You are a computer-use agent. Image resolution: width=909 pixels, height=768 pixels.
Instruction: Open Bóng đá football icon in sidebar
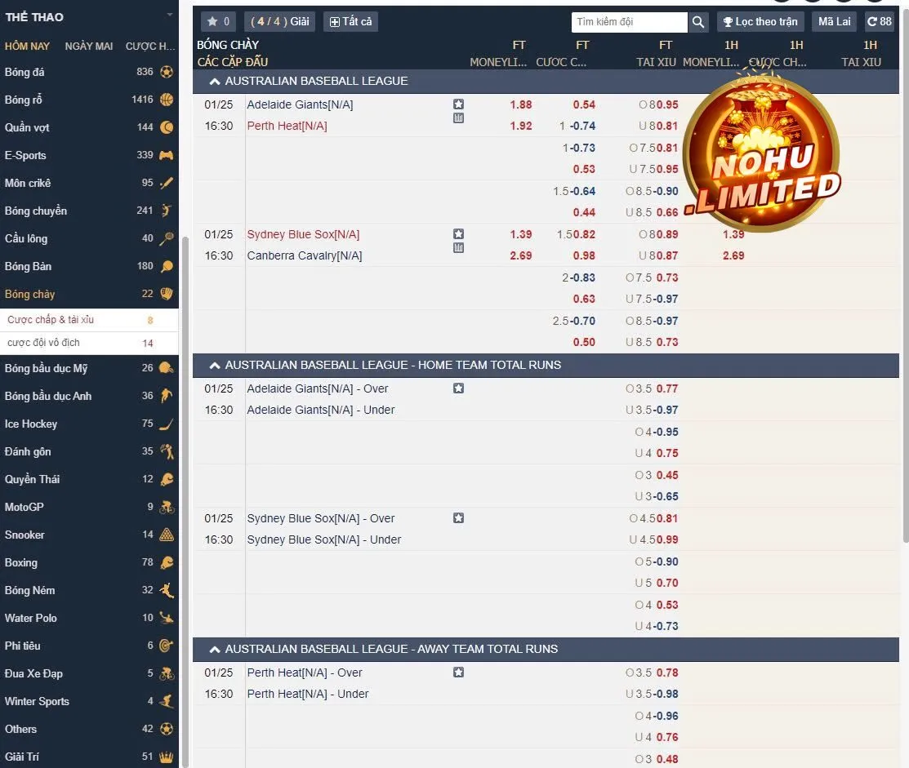[x=167, y=72]
